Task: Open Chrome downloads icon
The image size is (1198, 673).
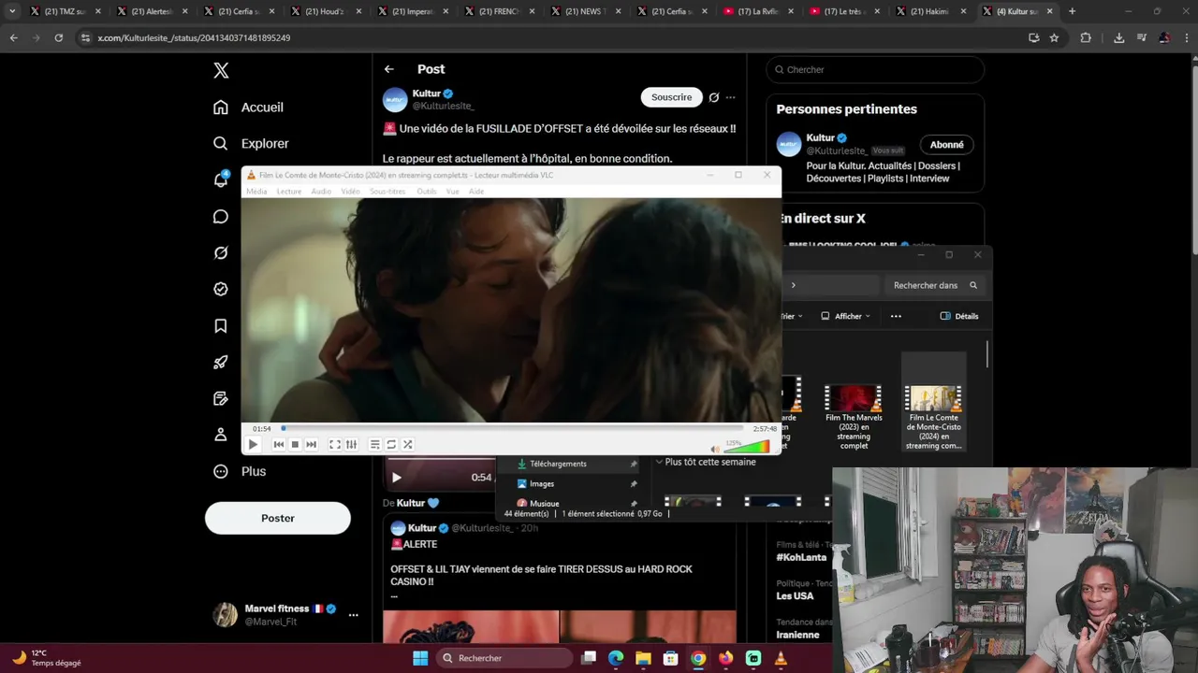Action: coord(1118,38)
